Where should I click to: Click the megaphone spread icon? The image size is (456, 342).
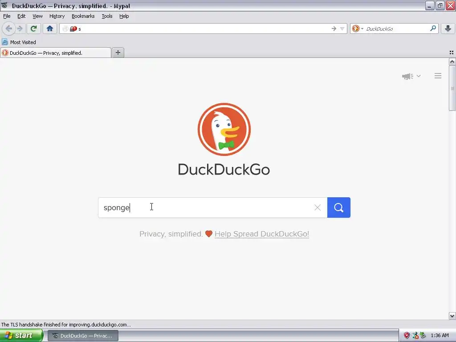click(x=408, y=76)
